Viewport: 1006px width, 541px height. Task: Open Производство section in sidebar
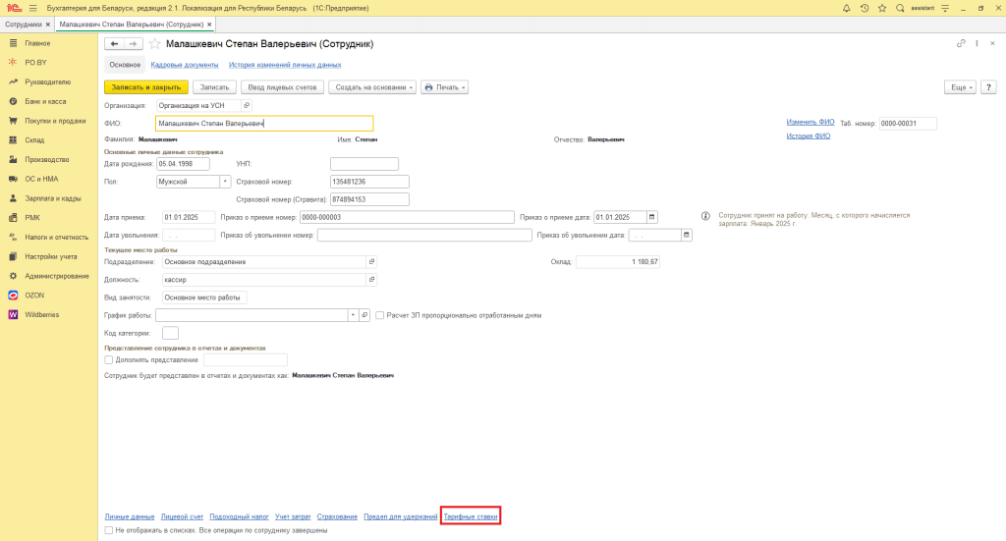click(x=47, y=160)
